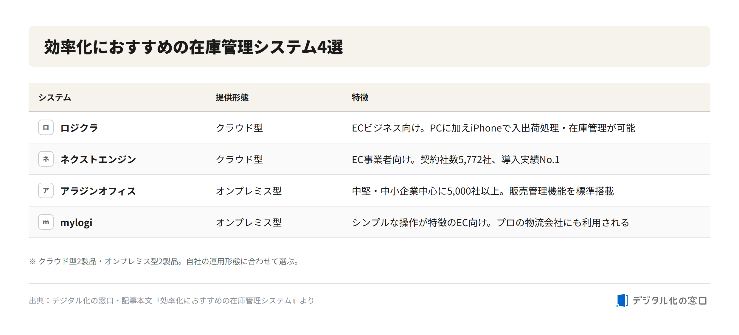Viewport: 739px width, 335px height.
Task: Click the システム column header
Action: (x=55, y=98)
